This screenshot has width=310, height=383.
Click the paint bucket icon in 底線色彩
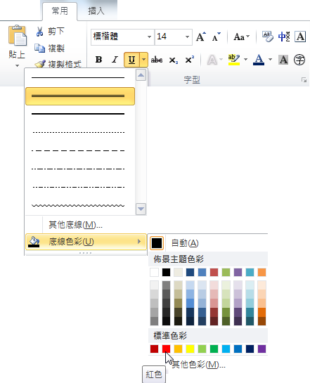pyautogui.click(x=34, y=242)
